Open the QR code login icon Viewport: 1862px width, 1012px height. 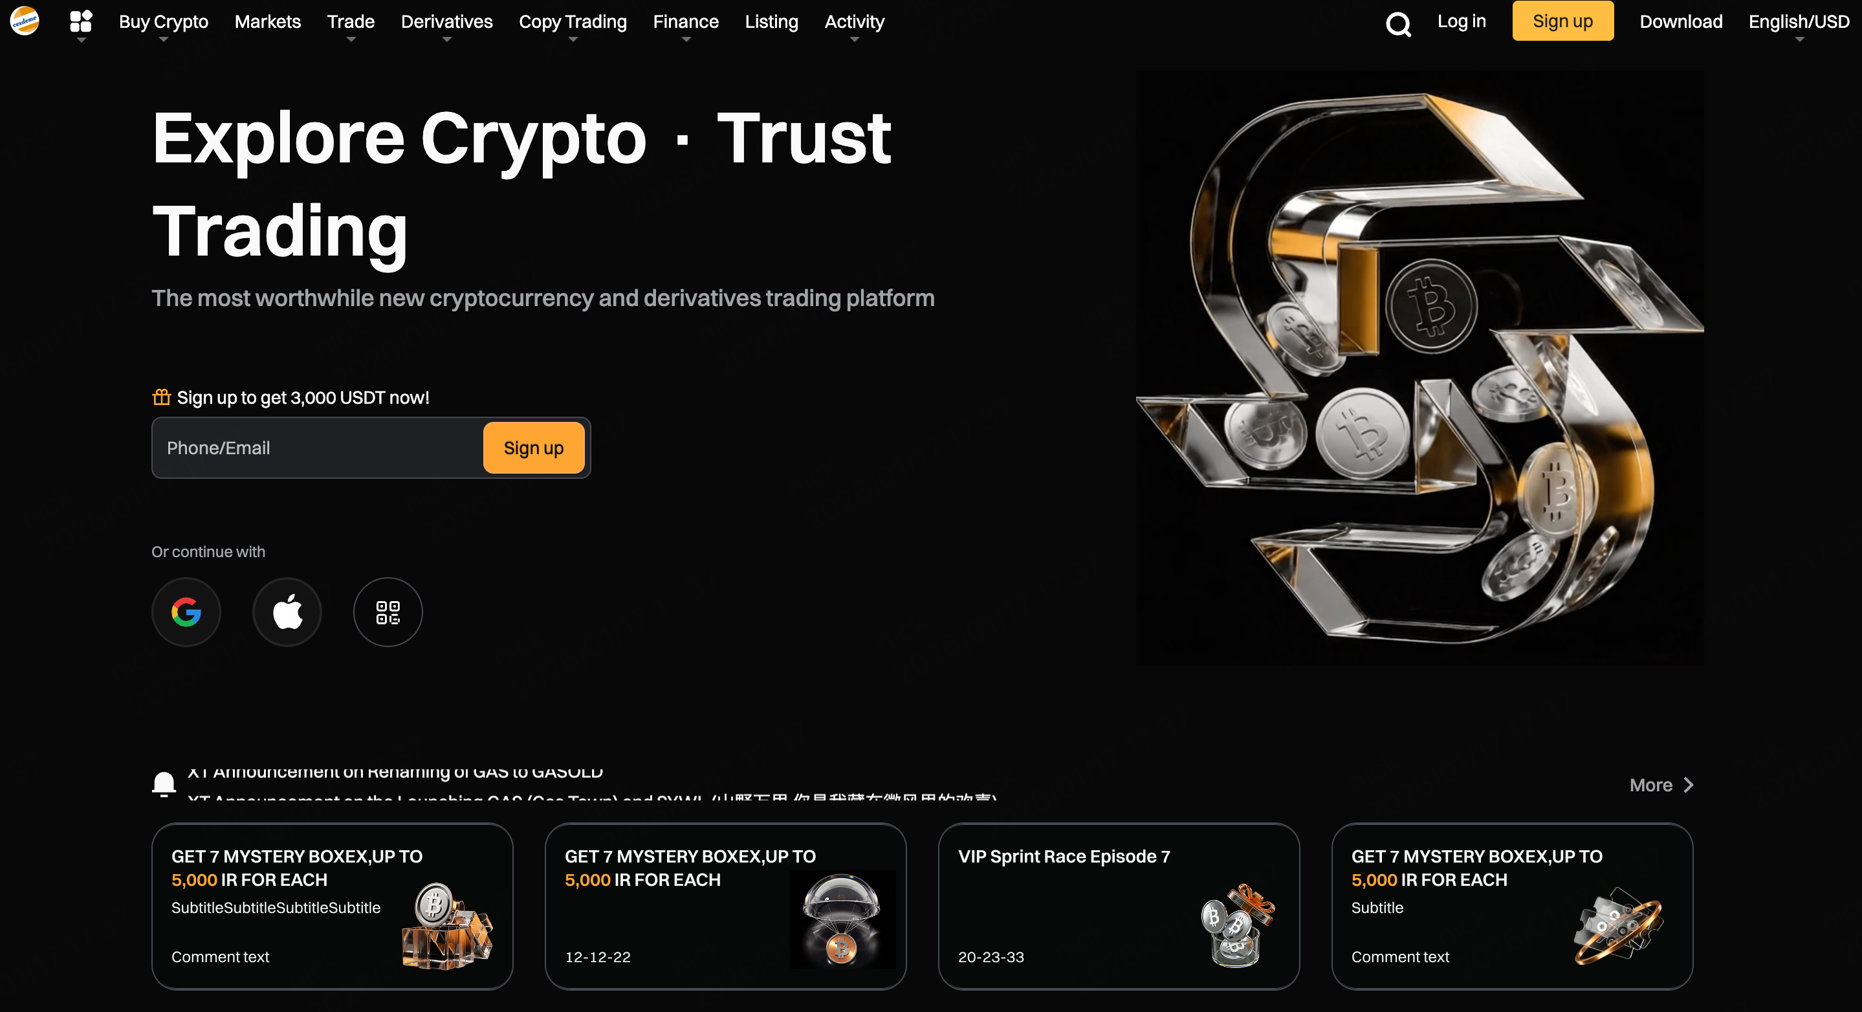(388, 612)
